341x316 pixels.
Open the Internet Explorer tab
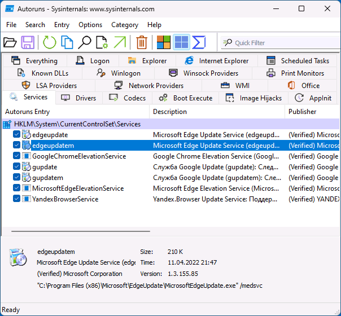click(x=217, y=61)
